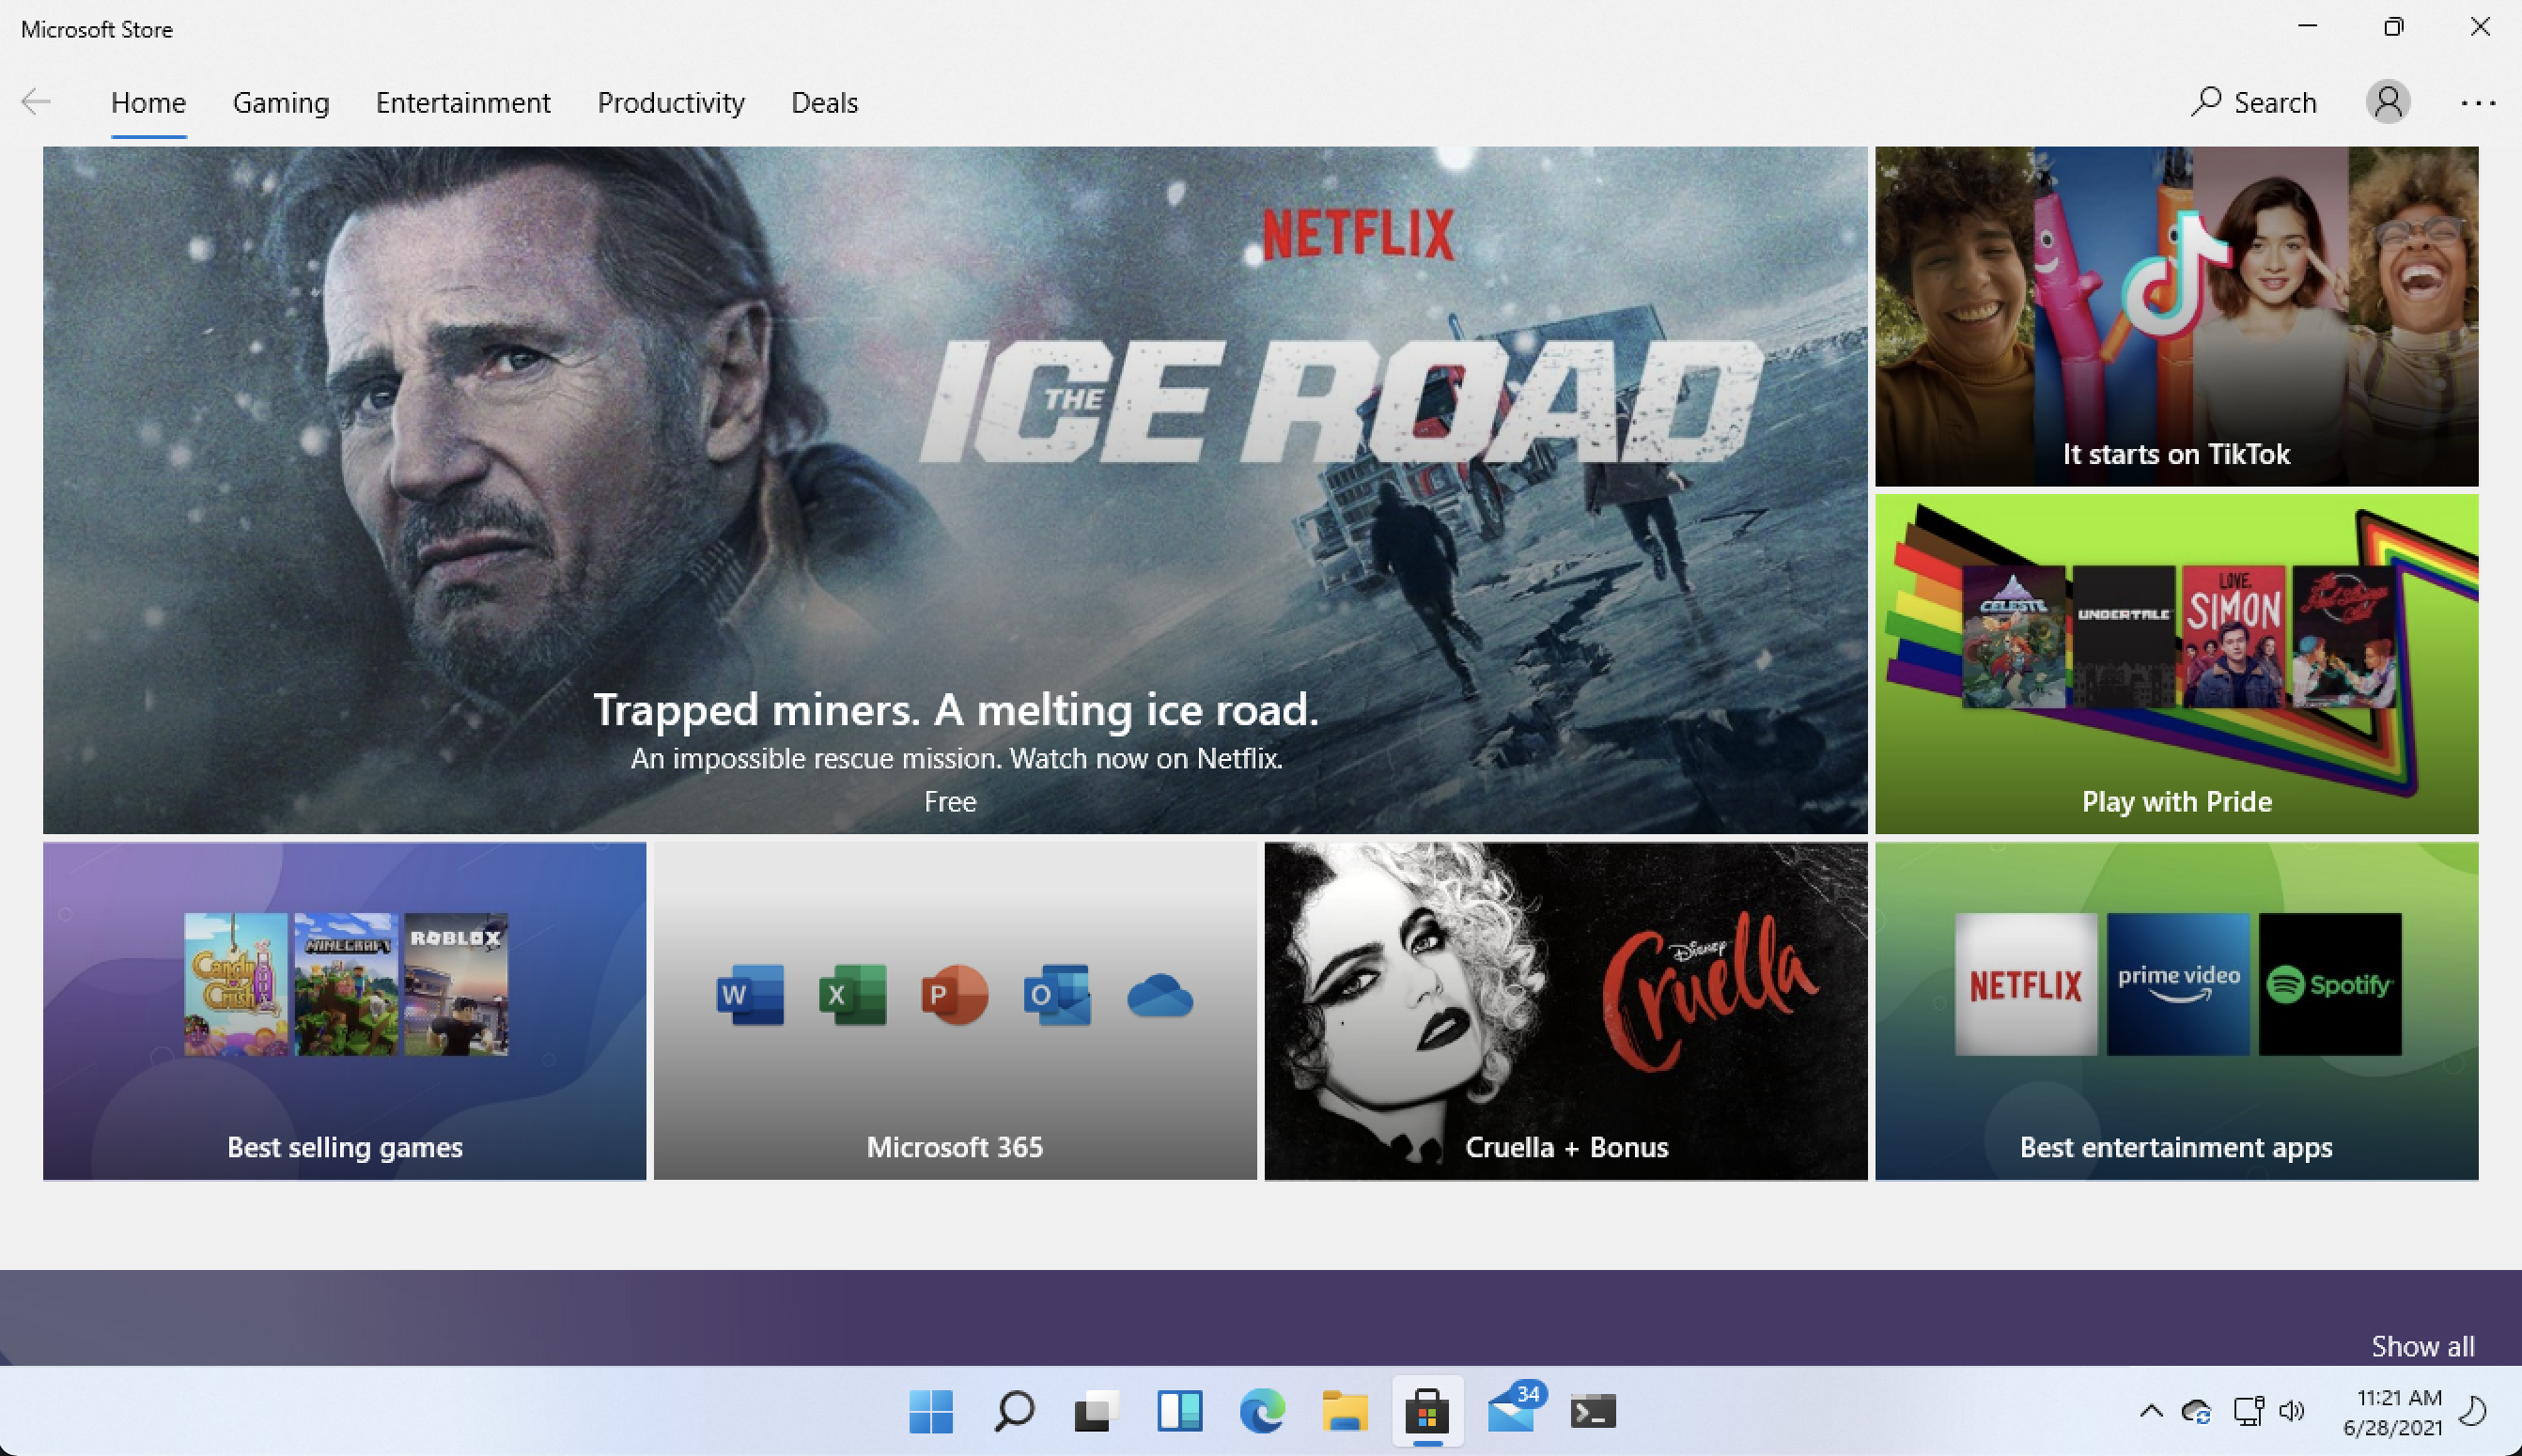The image size is (2522, 1456).
Task: Click the Show all link
Action: click(2423, 1346)
